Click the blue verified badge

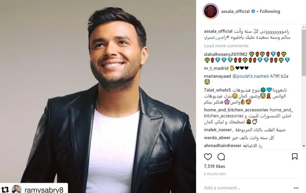253,11
